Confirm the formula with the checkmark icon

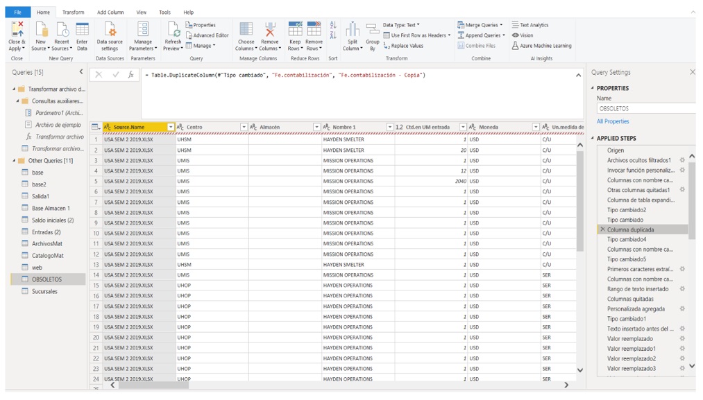point(115,75)
